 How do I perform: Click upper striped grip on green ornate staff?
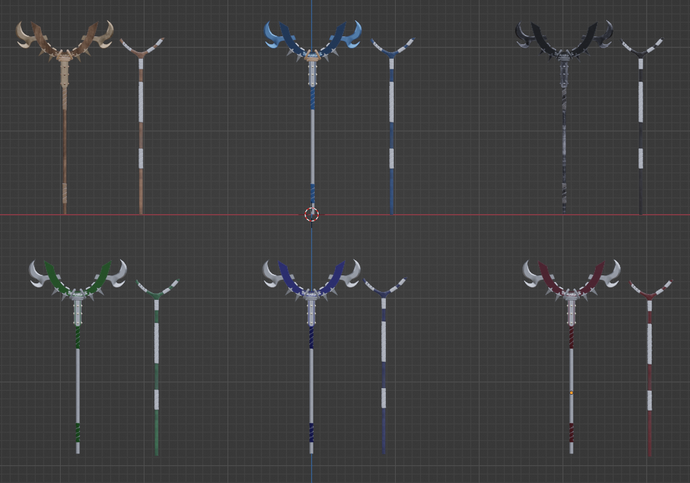(x=77, y=337)
